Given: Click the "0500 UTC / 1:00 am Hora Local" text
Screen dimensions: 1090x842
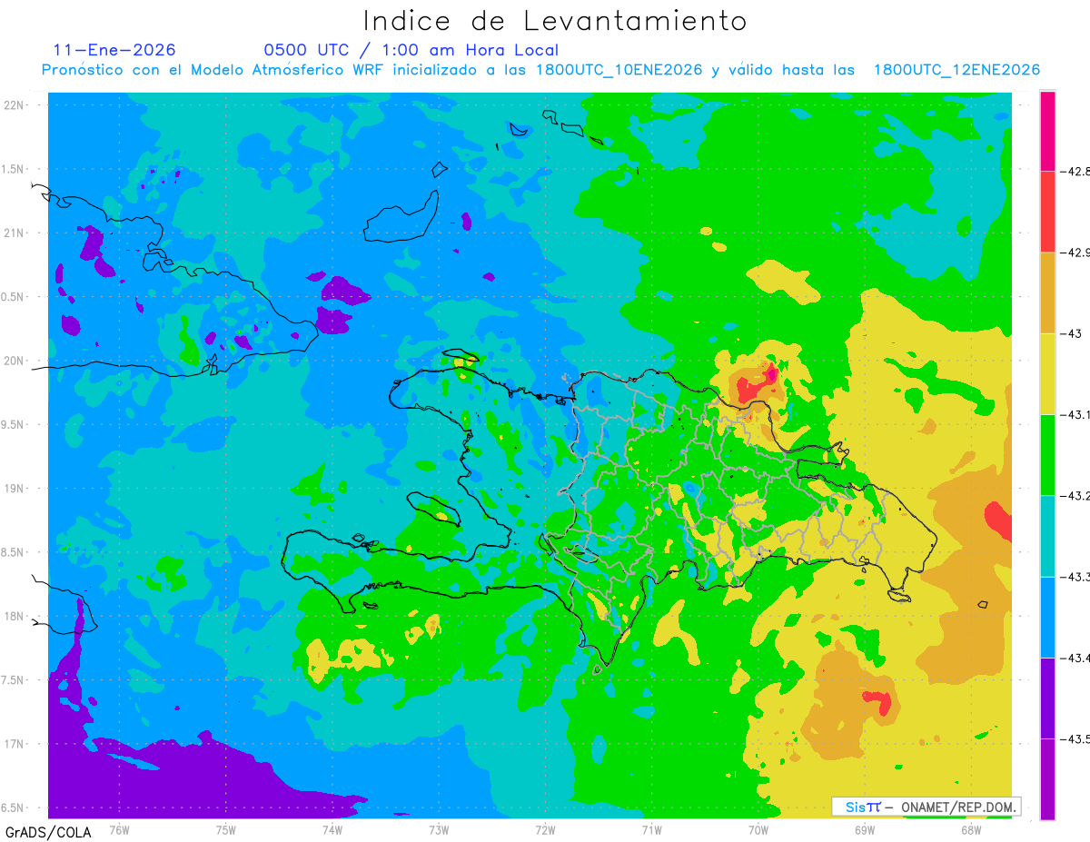Looking at the screenshot, I should (x=411, y=50).
